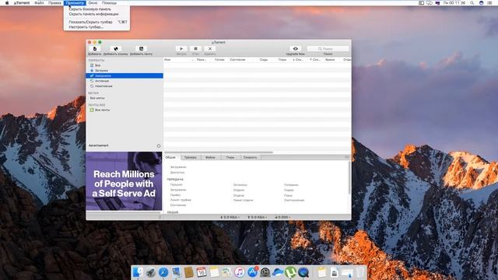The width and height of the screenshot is (498, 280).
Task: Open Finder from the Dock
Action: [x=138, y=272]
